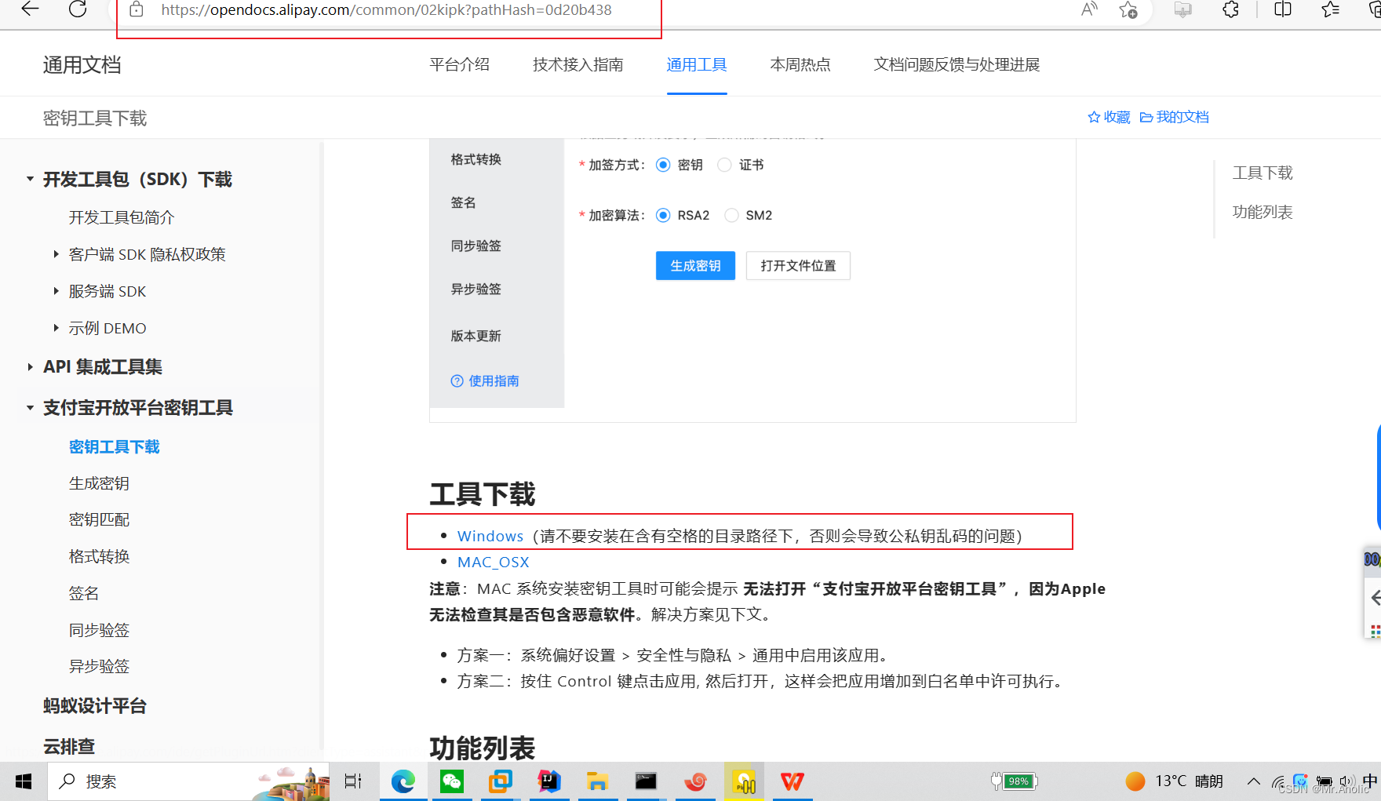Open WeChat from the taskbar
This screenshot has height=801, width=1381.
452,781
